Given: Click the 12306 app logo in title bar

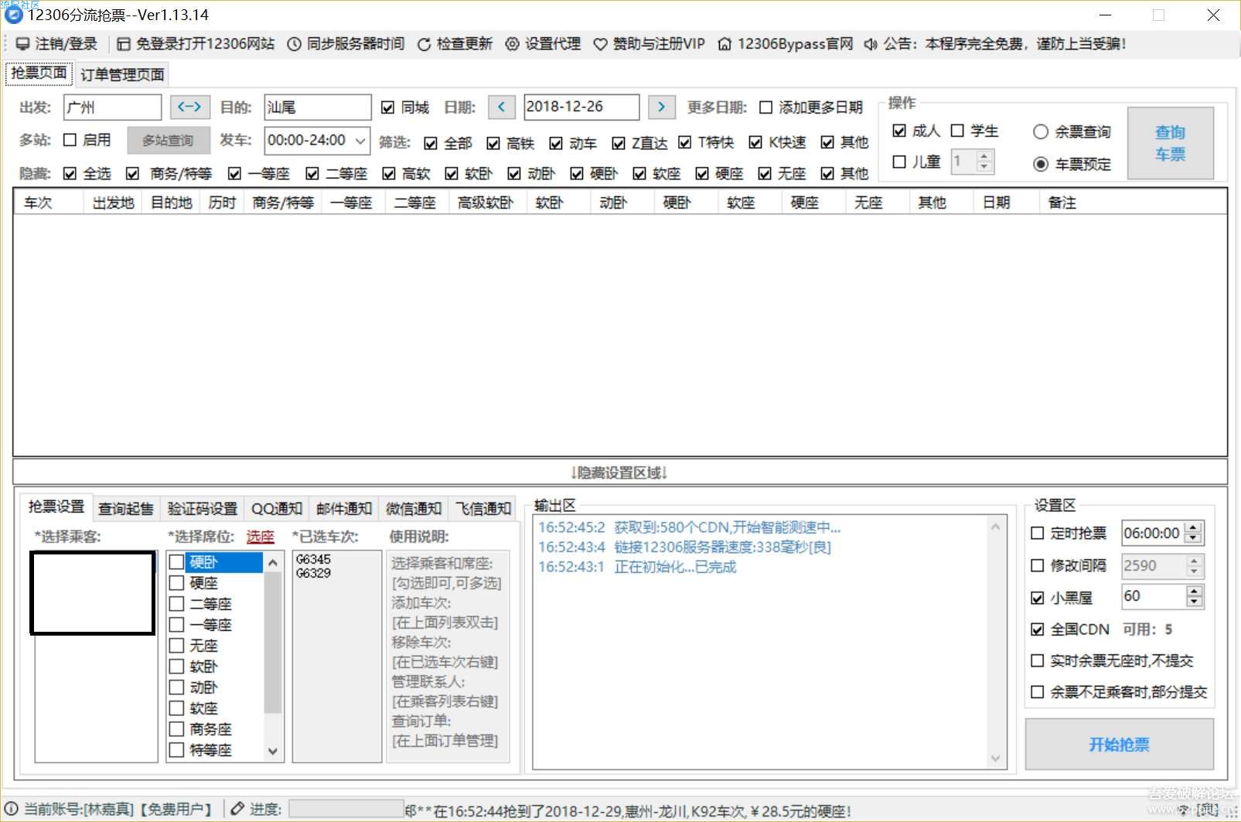Looking at the screenshot, I should tap(13, 15).
